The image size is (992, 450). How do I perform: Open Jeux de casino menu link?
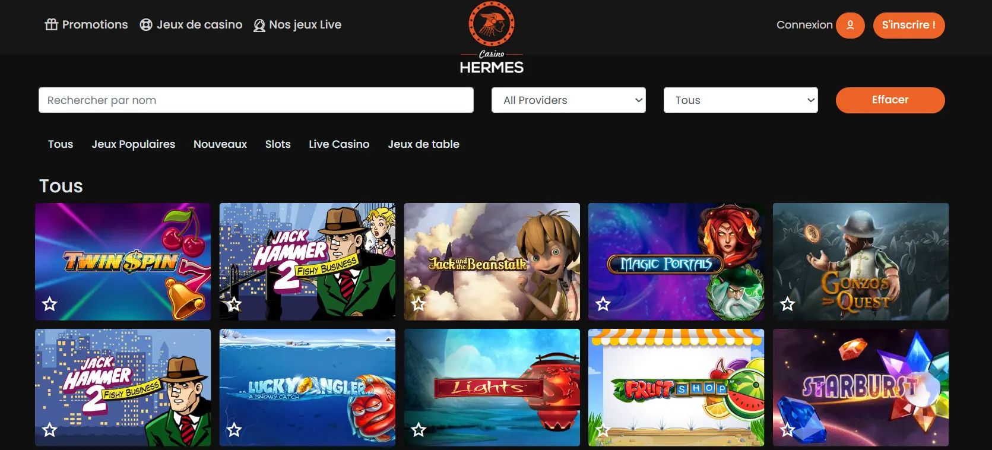[199, 24]
